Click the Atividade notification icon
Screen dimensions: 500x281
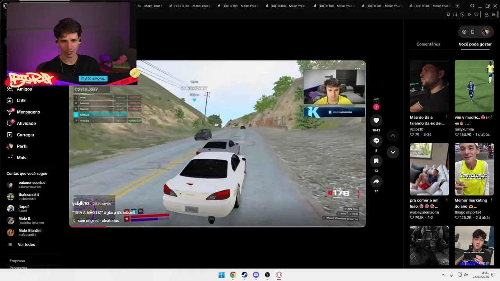[10, 123]
